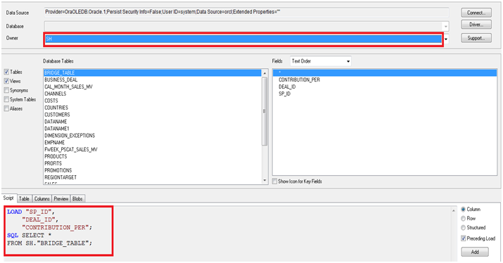Select CHANNELS table
503x263 pixels.
[153, 94]
